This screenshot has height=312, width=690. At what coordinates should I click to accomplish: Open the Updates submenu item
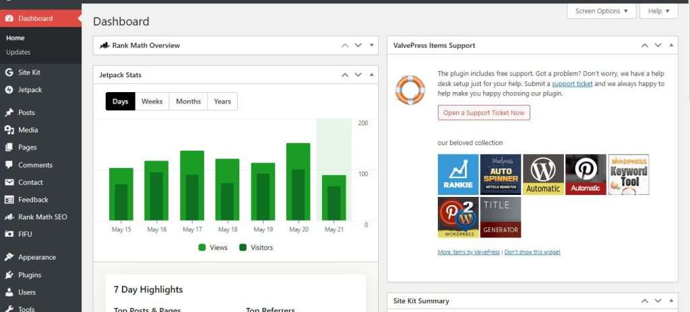[18, 52]
